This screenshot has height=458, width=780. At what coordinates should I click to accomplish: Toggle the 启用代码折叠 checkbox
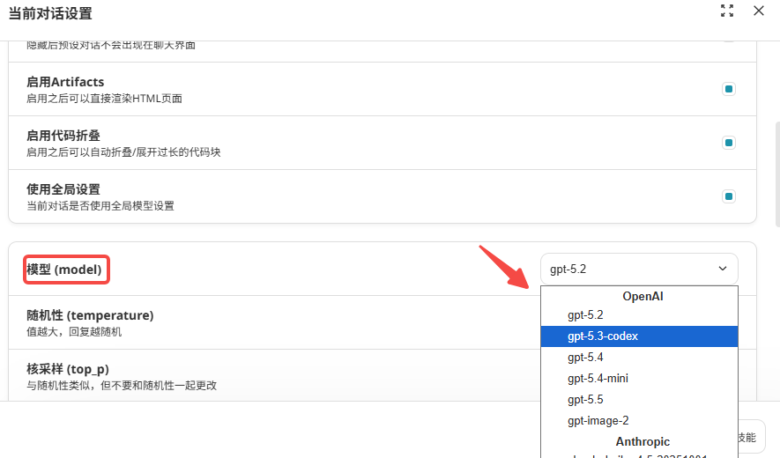pos(729,143)
